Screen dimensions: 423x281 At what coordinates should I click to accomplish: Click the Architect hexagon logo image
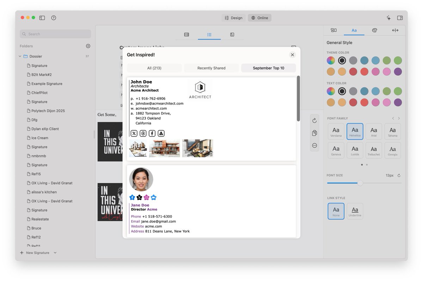(x=200, y=90)
